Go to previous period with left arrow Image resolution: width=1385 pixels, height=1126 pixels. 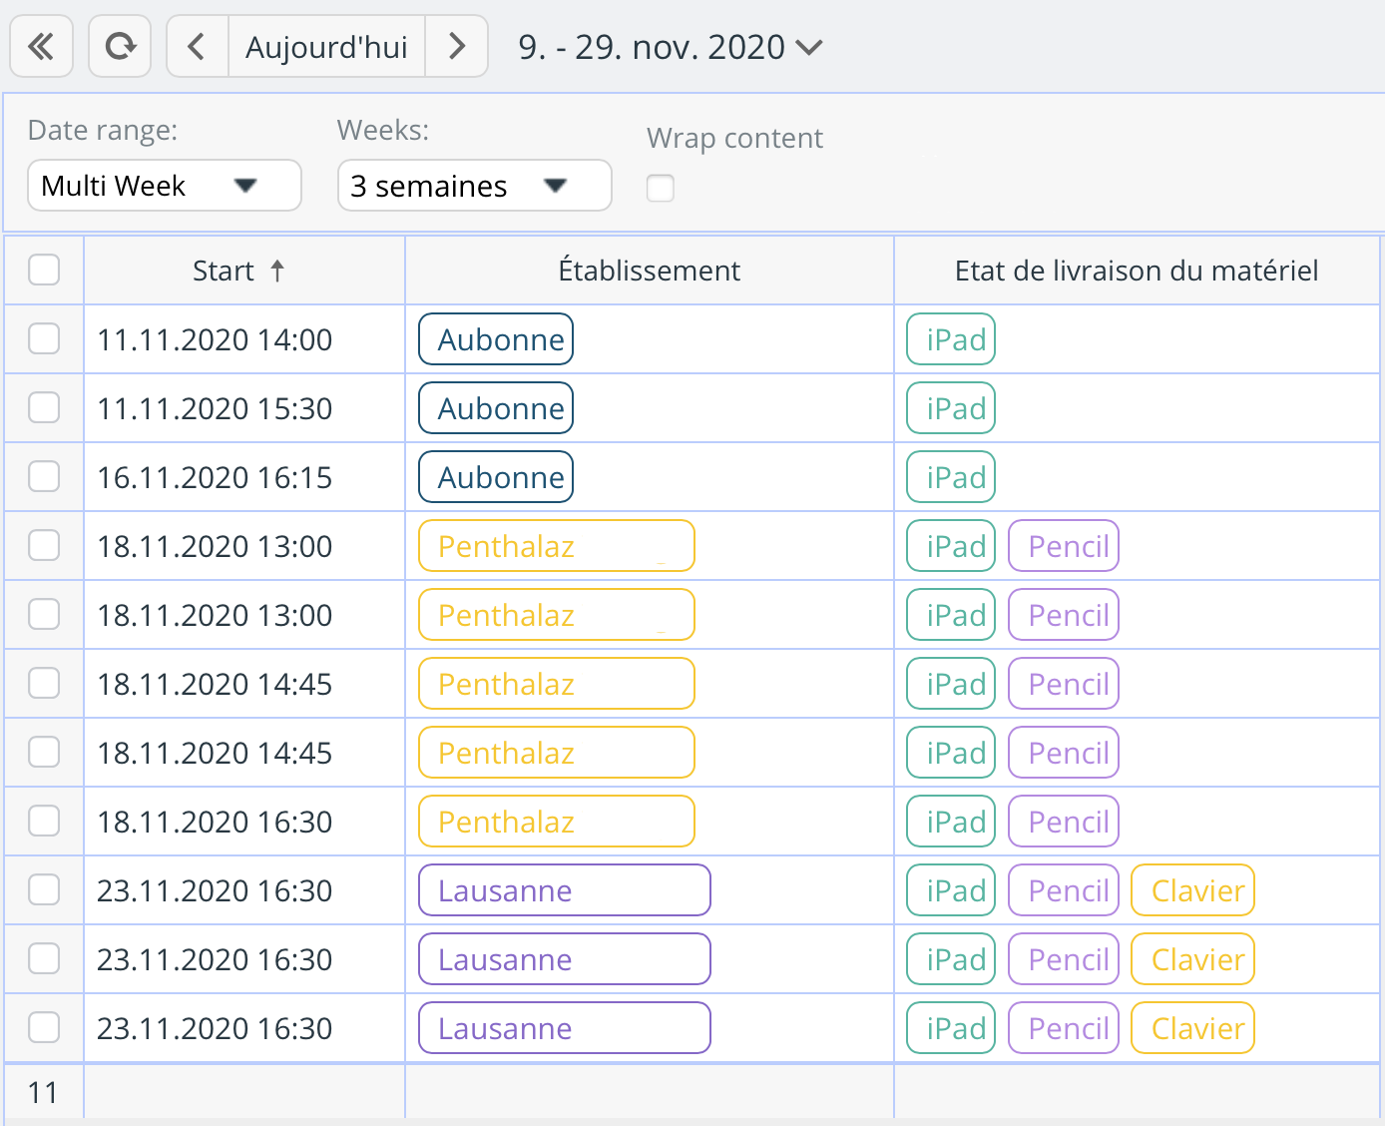pos(197,47)
